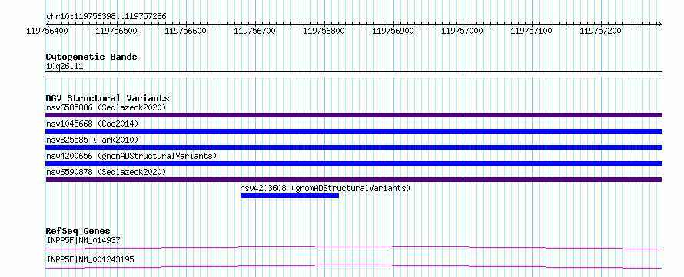
Task: Open INPP5F|NM_014937 transcript label
Action: pos(83,240)
